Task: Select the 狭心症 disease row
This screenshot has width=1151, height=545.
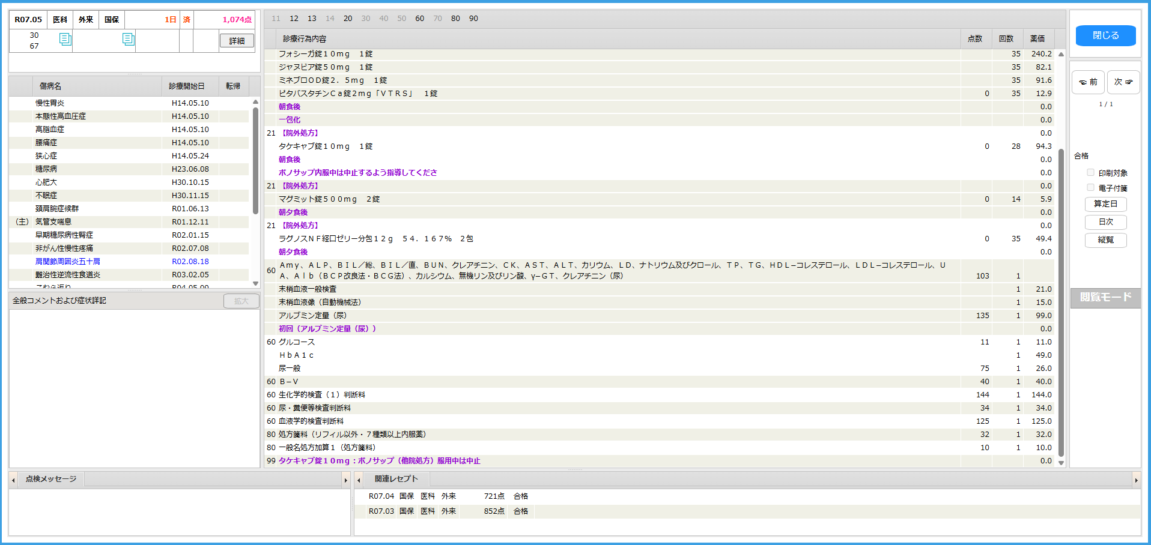Action: pyautogui.click(x=129, y=156)
